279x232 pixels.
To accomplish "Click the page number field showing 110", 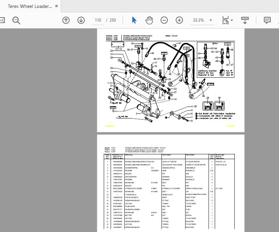I will point(98,20).
